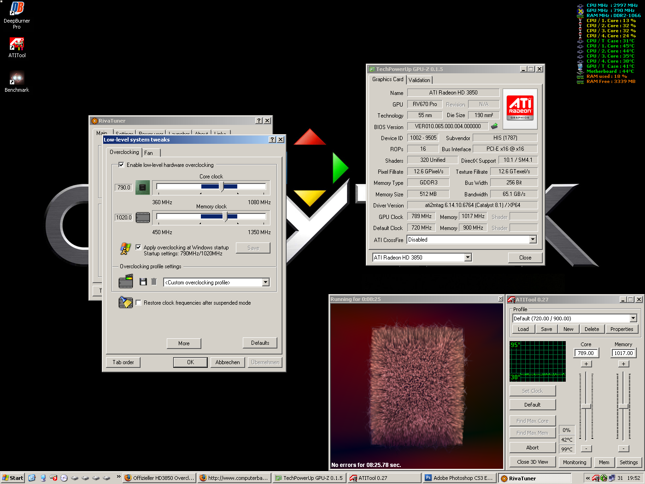The width and height of the screenshot is (645, 484).
Task: Click the Properties button in ATITool
Action: tap(622, 329)
